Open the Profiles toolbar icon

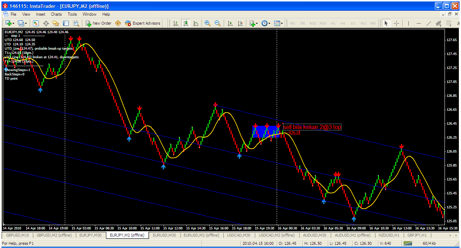[x=21, y=23]
